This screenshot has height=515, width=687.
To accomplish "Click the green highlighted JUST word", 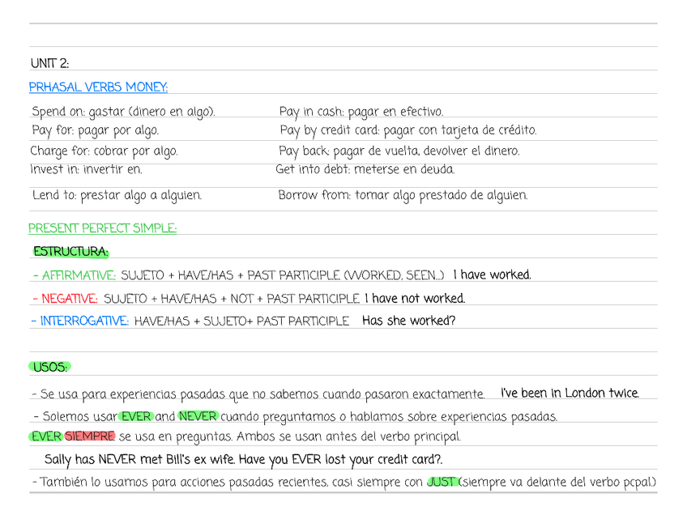I will coord(442,483).
